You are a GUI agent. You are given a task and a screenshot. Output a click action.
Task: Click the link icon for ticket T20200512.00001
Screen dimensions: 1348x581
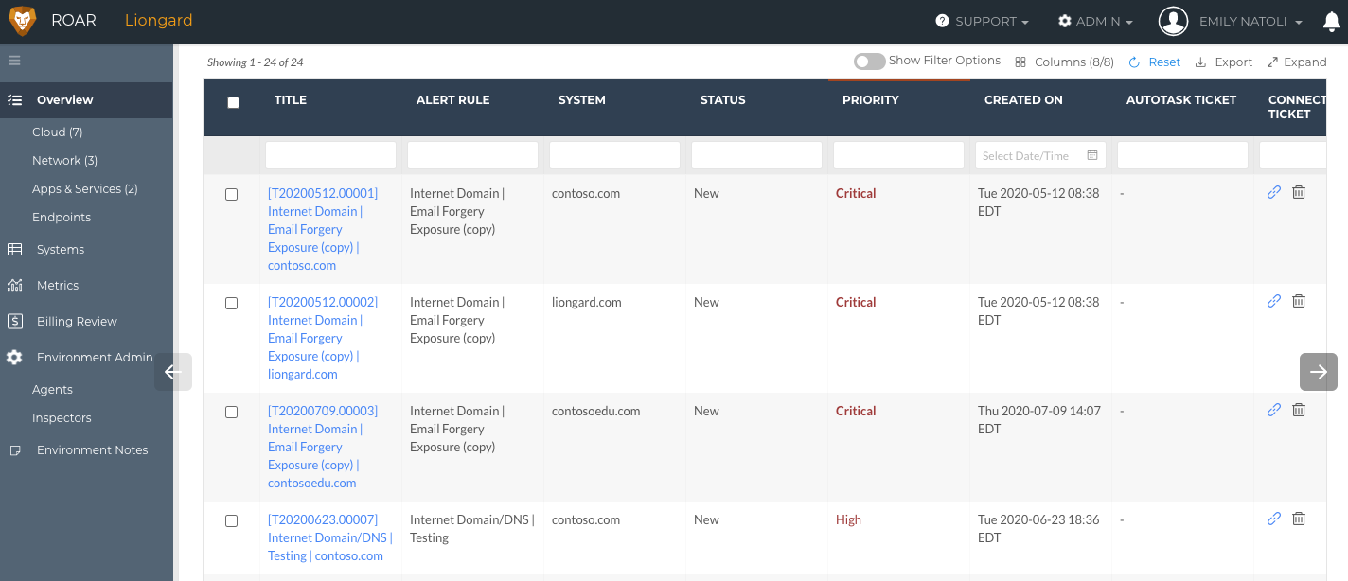(1273, 192)
